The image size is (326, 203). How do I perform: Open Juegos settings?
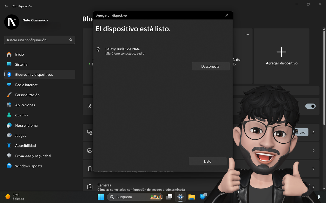pyautogui.click(x=40, y=135)
